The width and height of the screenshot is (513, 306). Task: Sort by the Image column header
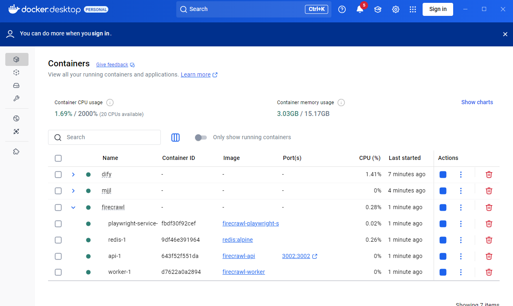tap(231, 158)
